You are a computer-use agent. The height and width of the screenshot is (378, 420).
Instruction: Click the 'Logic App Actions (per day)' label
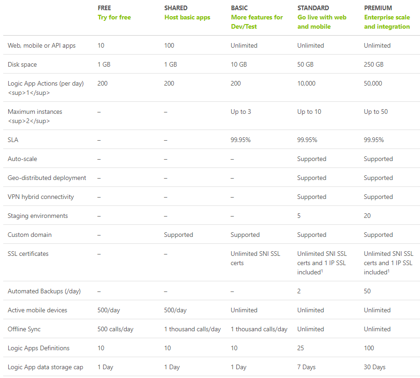point(45,84)
